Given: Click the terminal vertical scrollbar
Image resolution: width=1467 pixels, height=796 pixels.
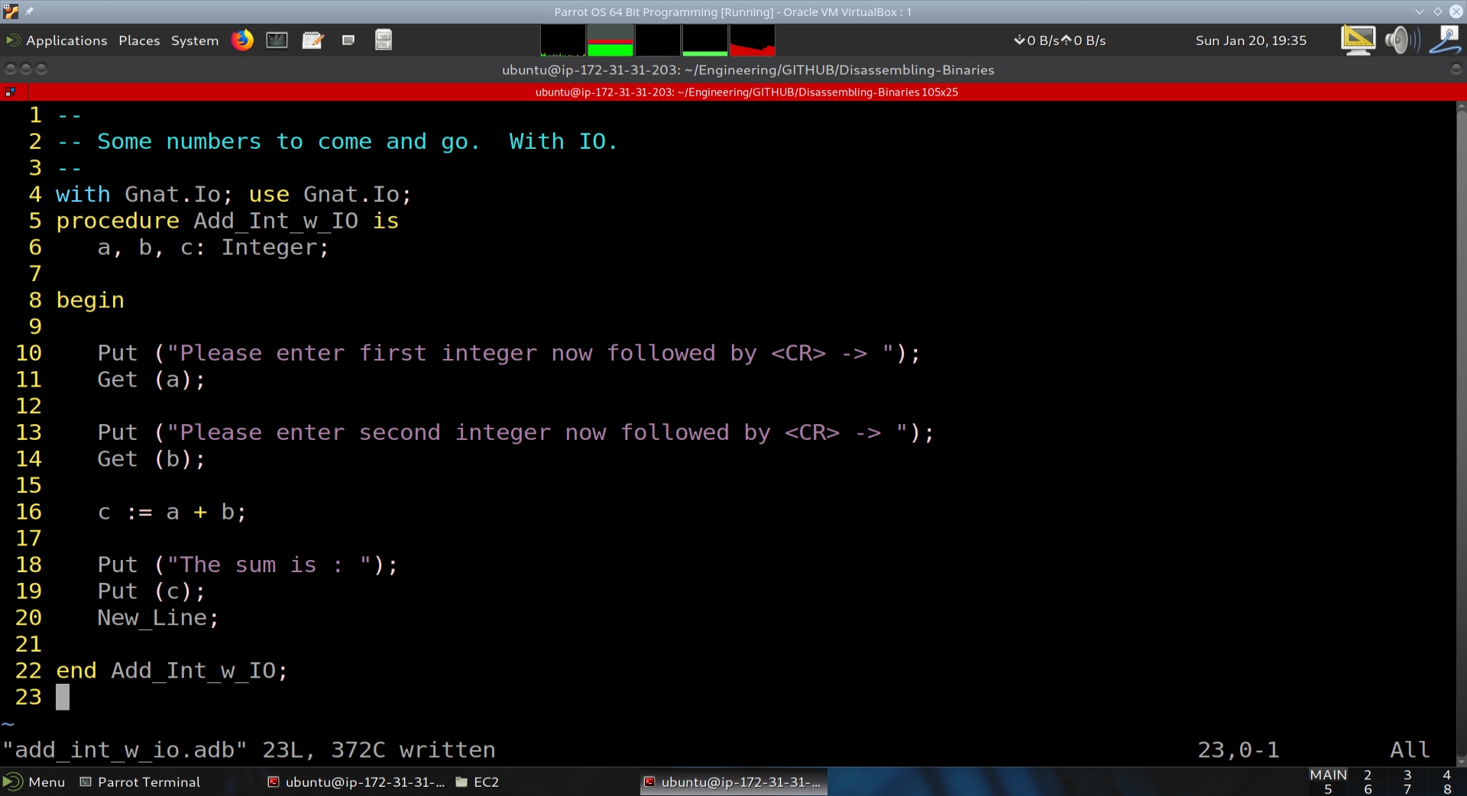Looking at the screenshot, I should 1461,428.
